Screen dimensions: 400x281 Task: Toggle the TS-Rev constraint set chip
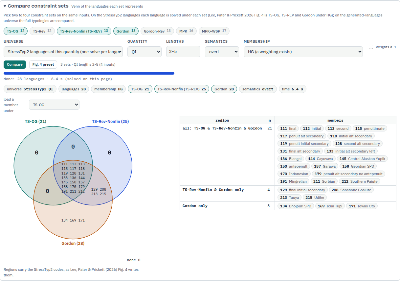[x=42, y=31]
